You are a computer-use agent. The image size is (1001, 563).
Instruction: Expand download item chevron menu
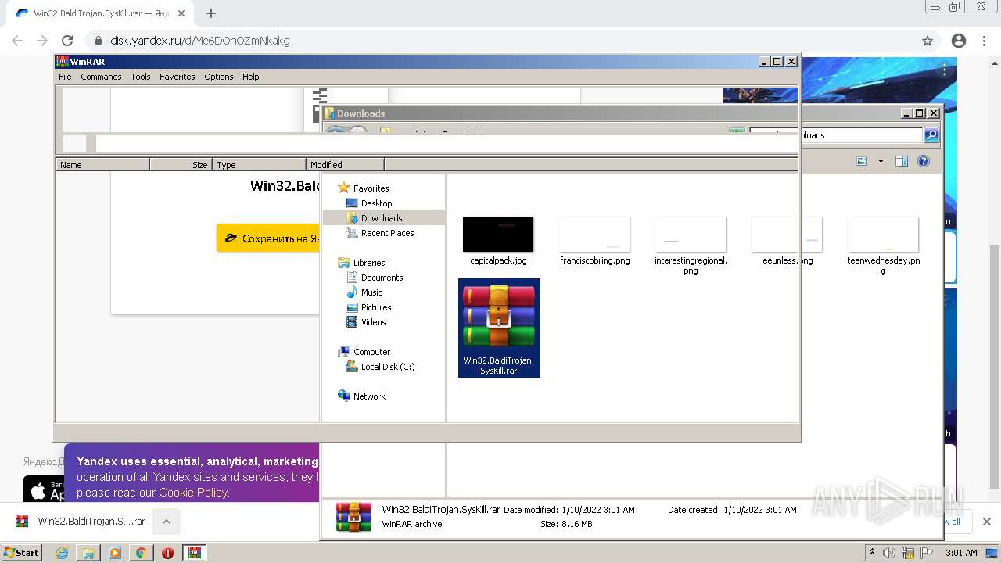click(x=167, y=522)
